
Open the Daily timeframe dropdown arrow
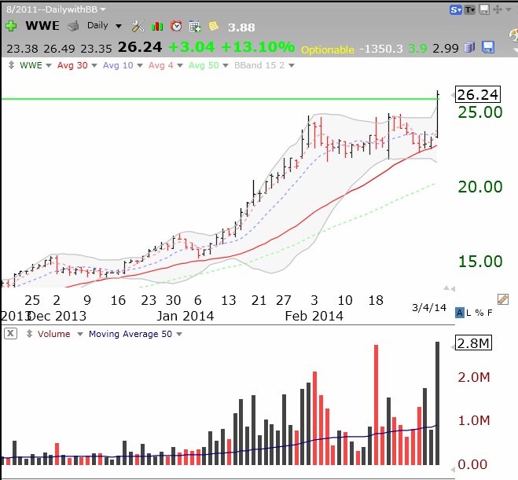click(x=119, y=26)
